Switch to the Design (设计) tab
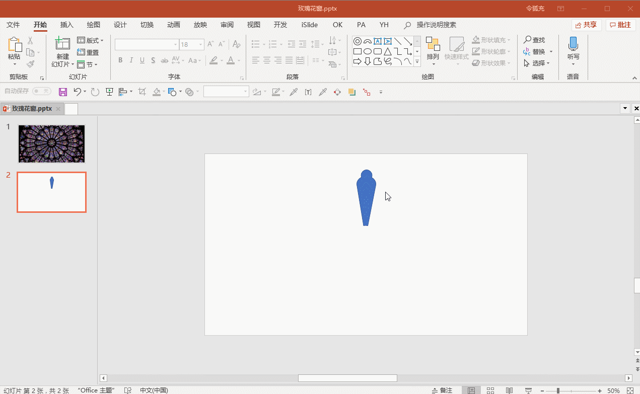640x394 pixels. pyautogui.click(x=120, y=25)
